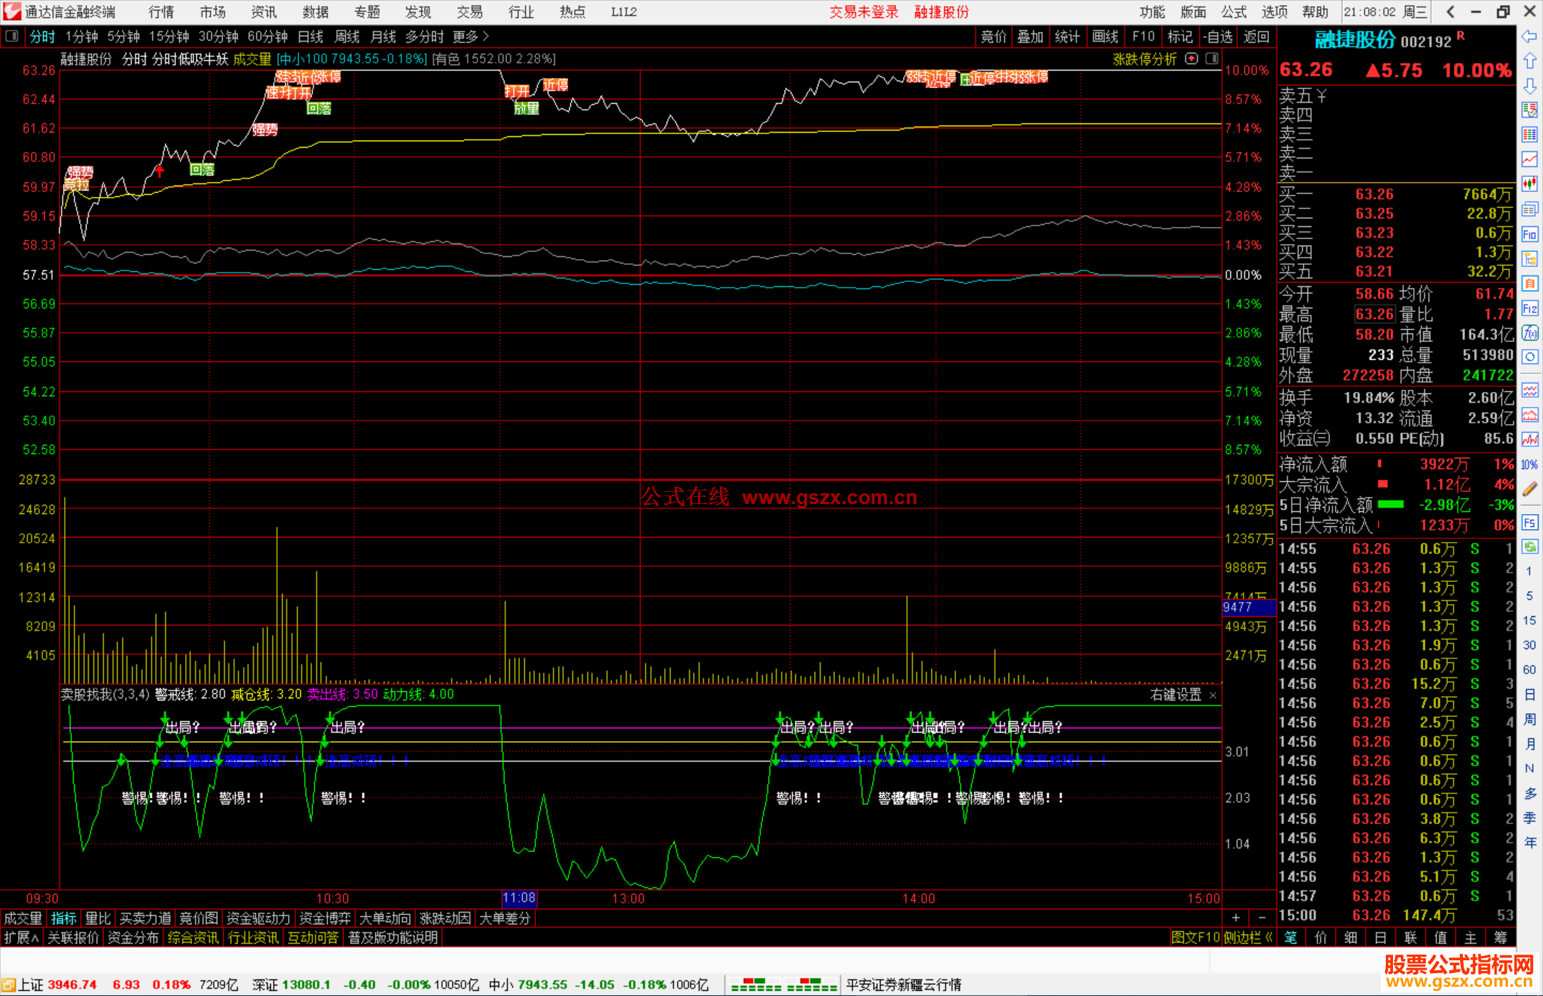Switch to the 日线 tab
Viewport: 1543px width, 996px height.
click(x=310, y=36)
